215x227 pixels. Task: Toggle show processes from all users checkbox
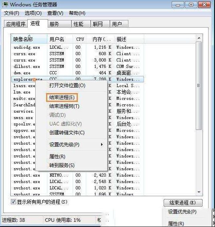point(13,202)
